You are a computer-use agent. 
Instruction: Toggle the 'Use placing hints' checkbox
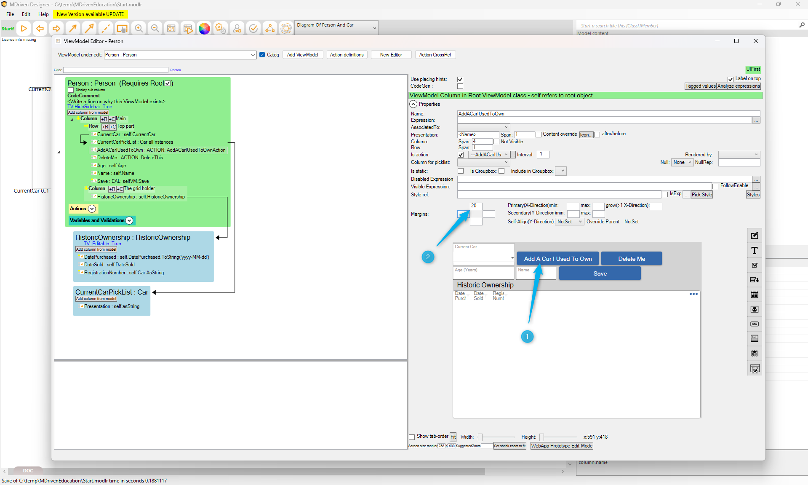[460, 79]
